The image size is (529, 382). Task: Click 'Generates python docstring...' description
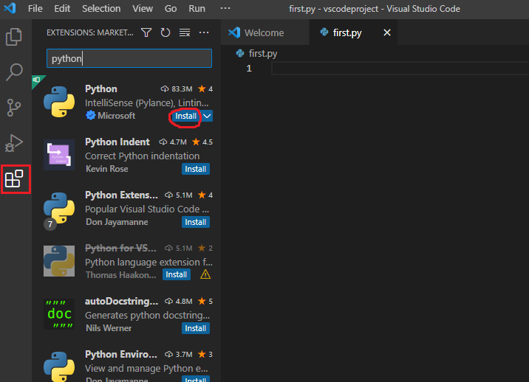click(x=148, y=316)
